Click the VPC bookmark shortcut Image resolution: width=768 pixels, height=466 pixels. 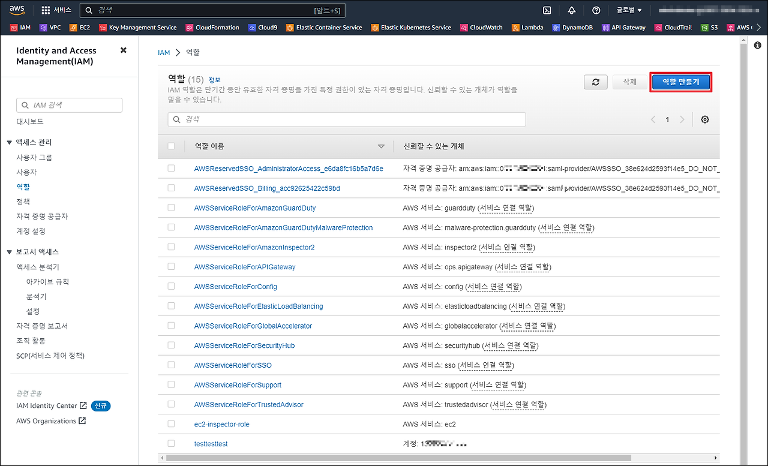tap(50, 28)
